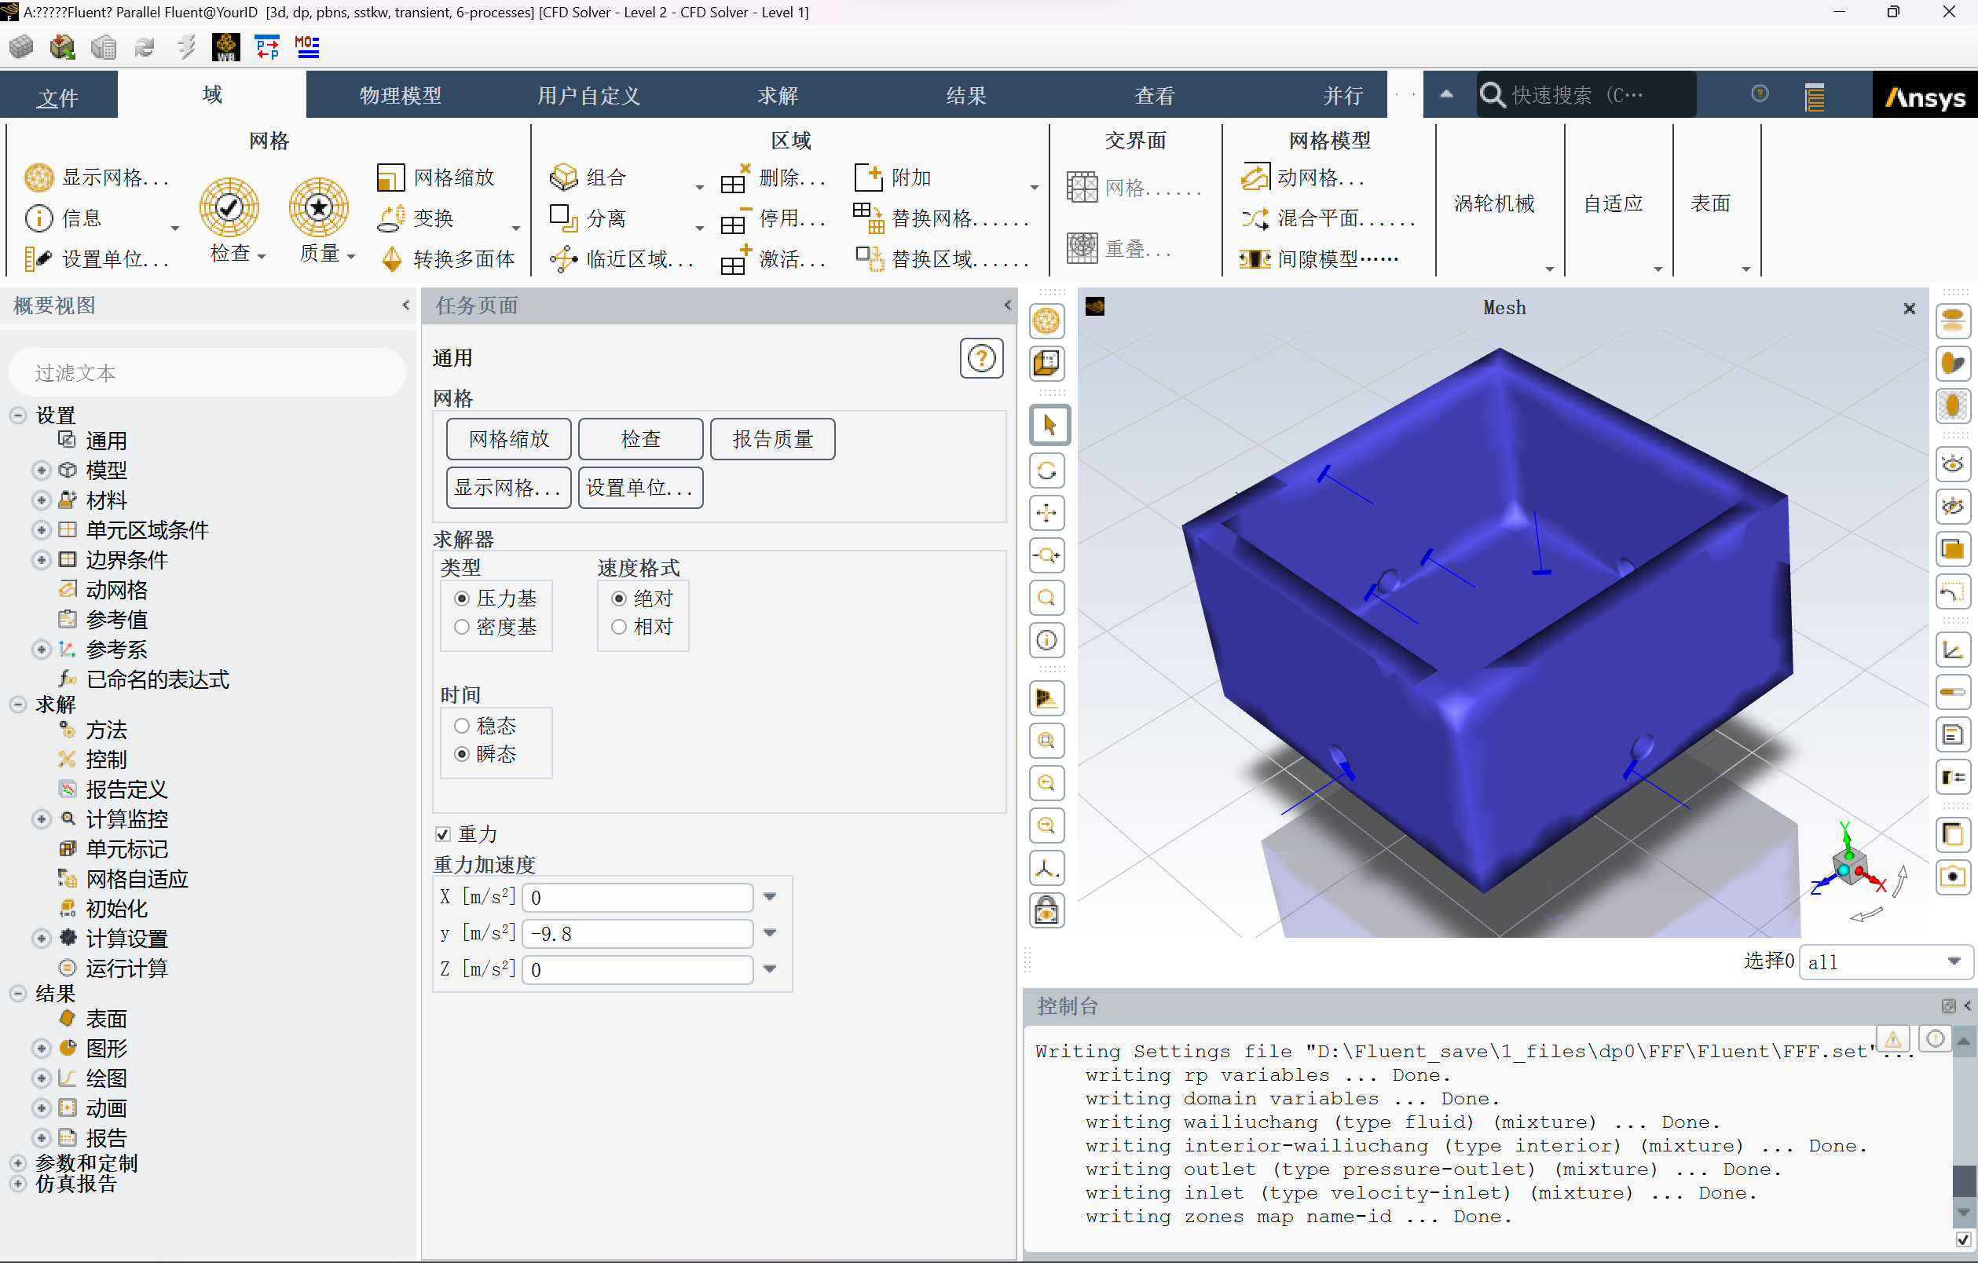Click the task page Check (检查) button
This screenshot has width=1978, height=1263.
[x=641, y=439]
